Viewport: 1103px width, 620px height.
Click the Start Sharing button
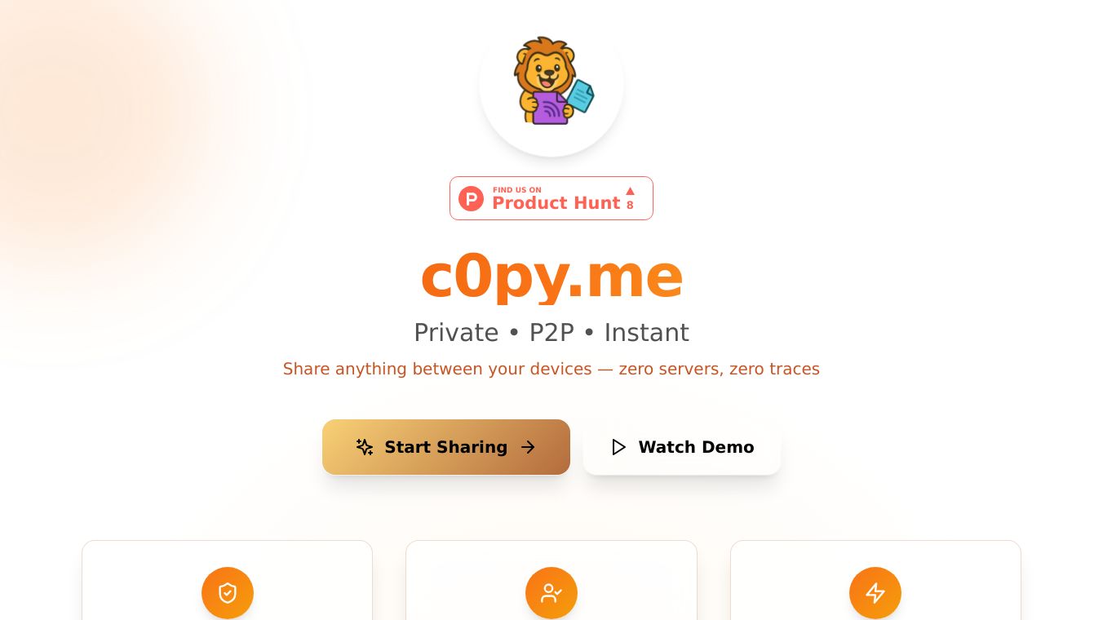click(x=446, y=447)
